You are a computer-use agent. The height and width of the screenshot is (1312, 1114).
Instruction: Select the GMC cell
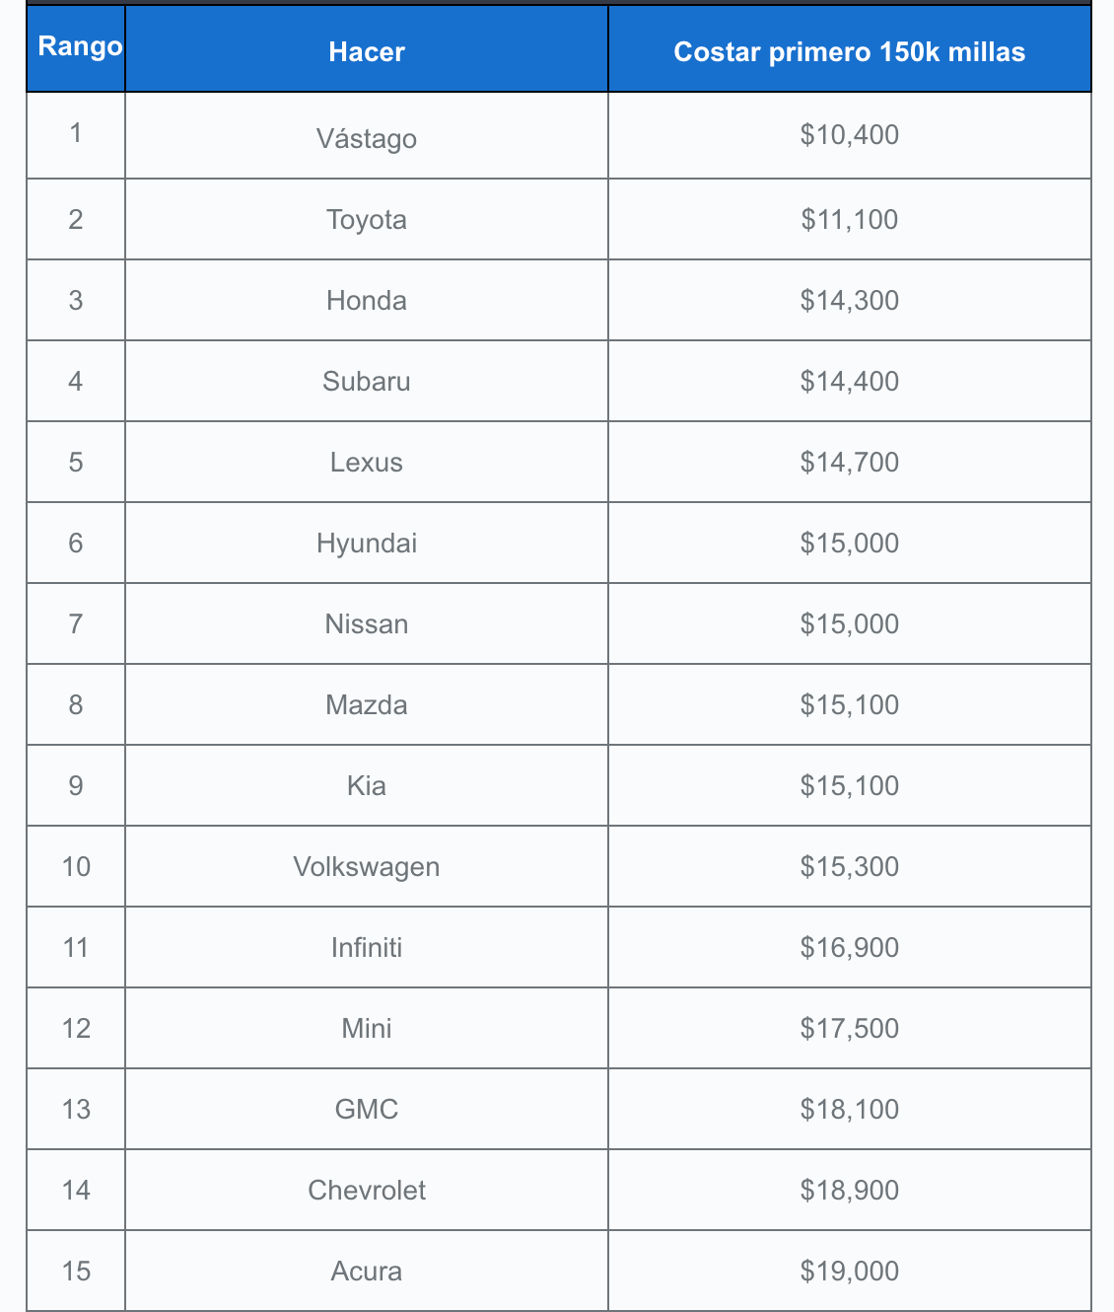[x=367, y=1109]
